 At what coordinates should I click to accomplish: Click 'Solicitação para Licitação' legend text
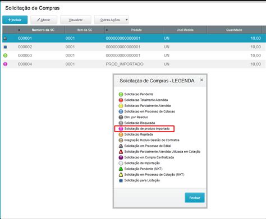tap(142, 180)
